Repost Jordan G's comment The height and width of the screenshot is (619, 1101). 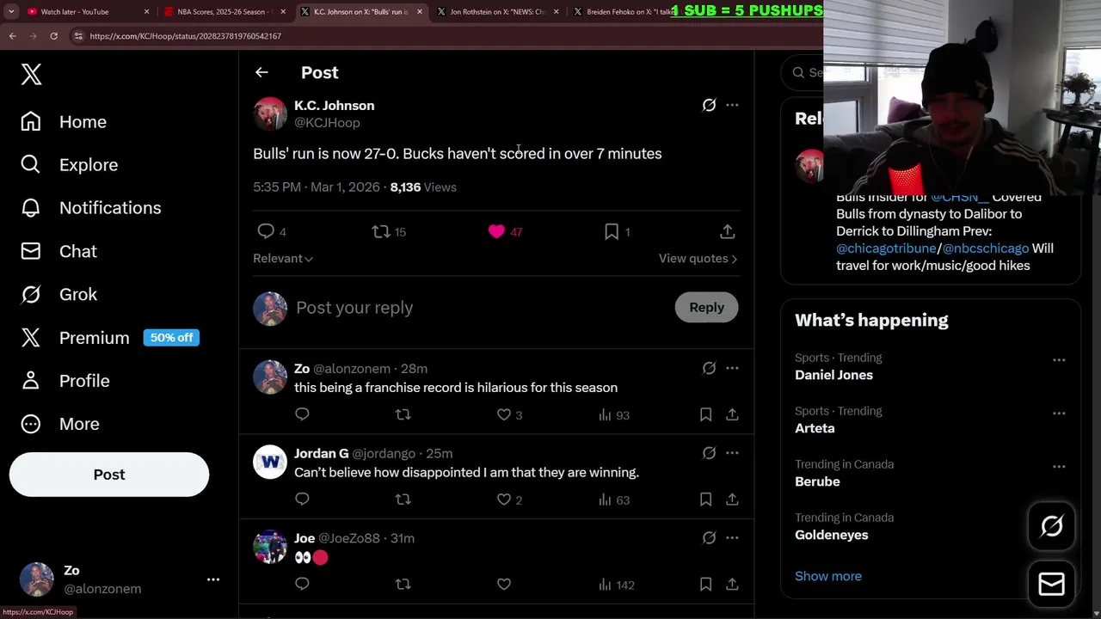(403, 499)
